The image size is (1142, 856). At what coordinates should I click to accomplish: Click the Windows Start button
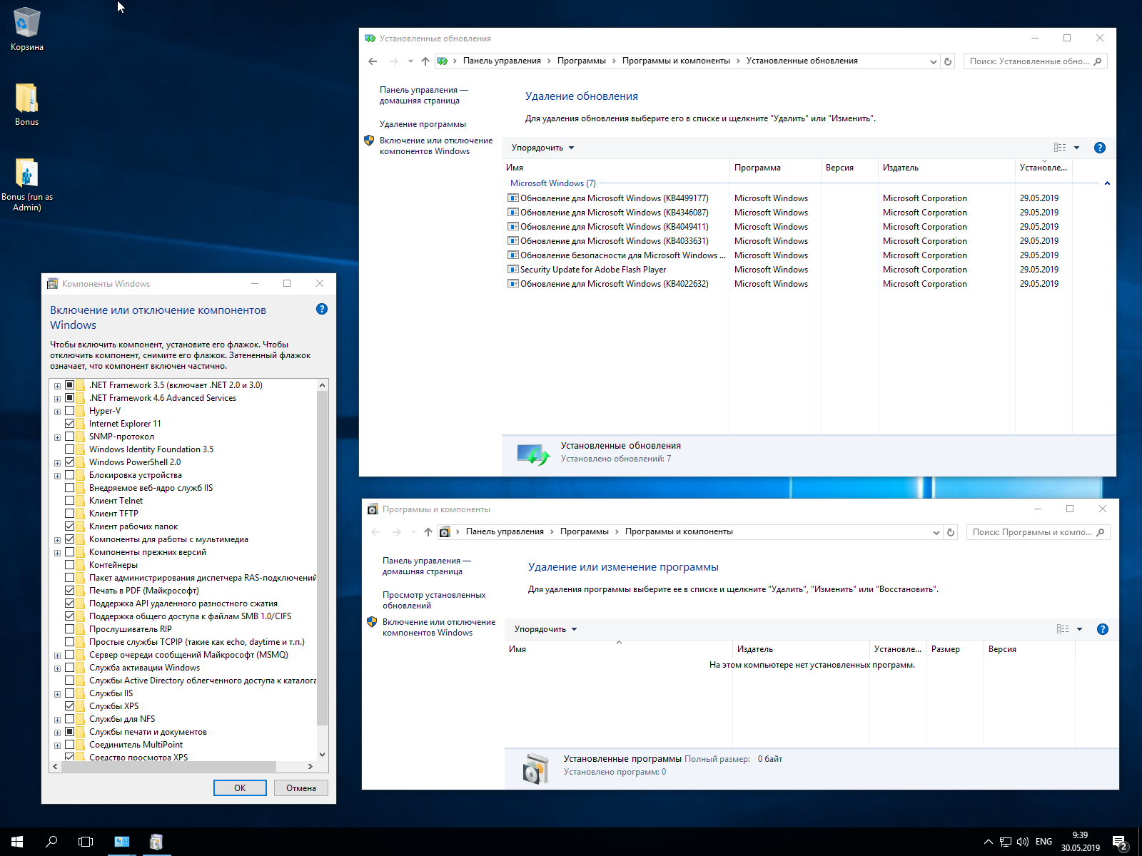click(17, 842)
